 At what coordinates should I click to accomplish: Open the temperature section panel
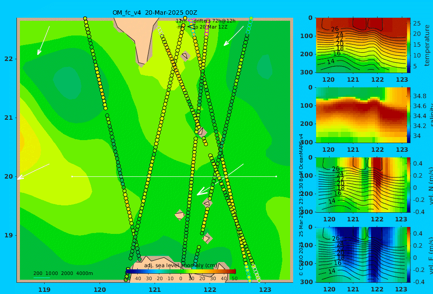click(361, 45)
